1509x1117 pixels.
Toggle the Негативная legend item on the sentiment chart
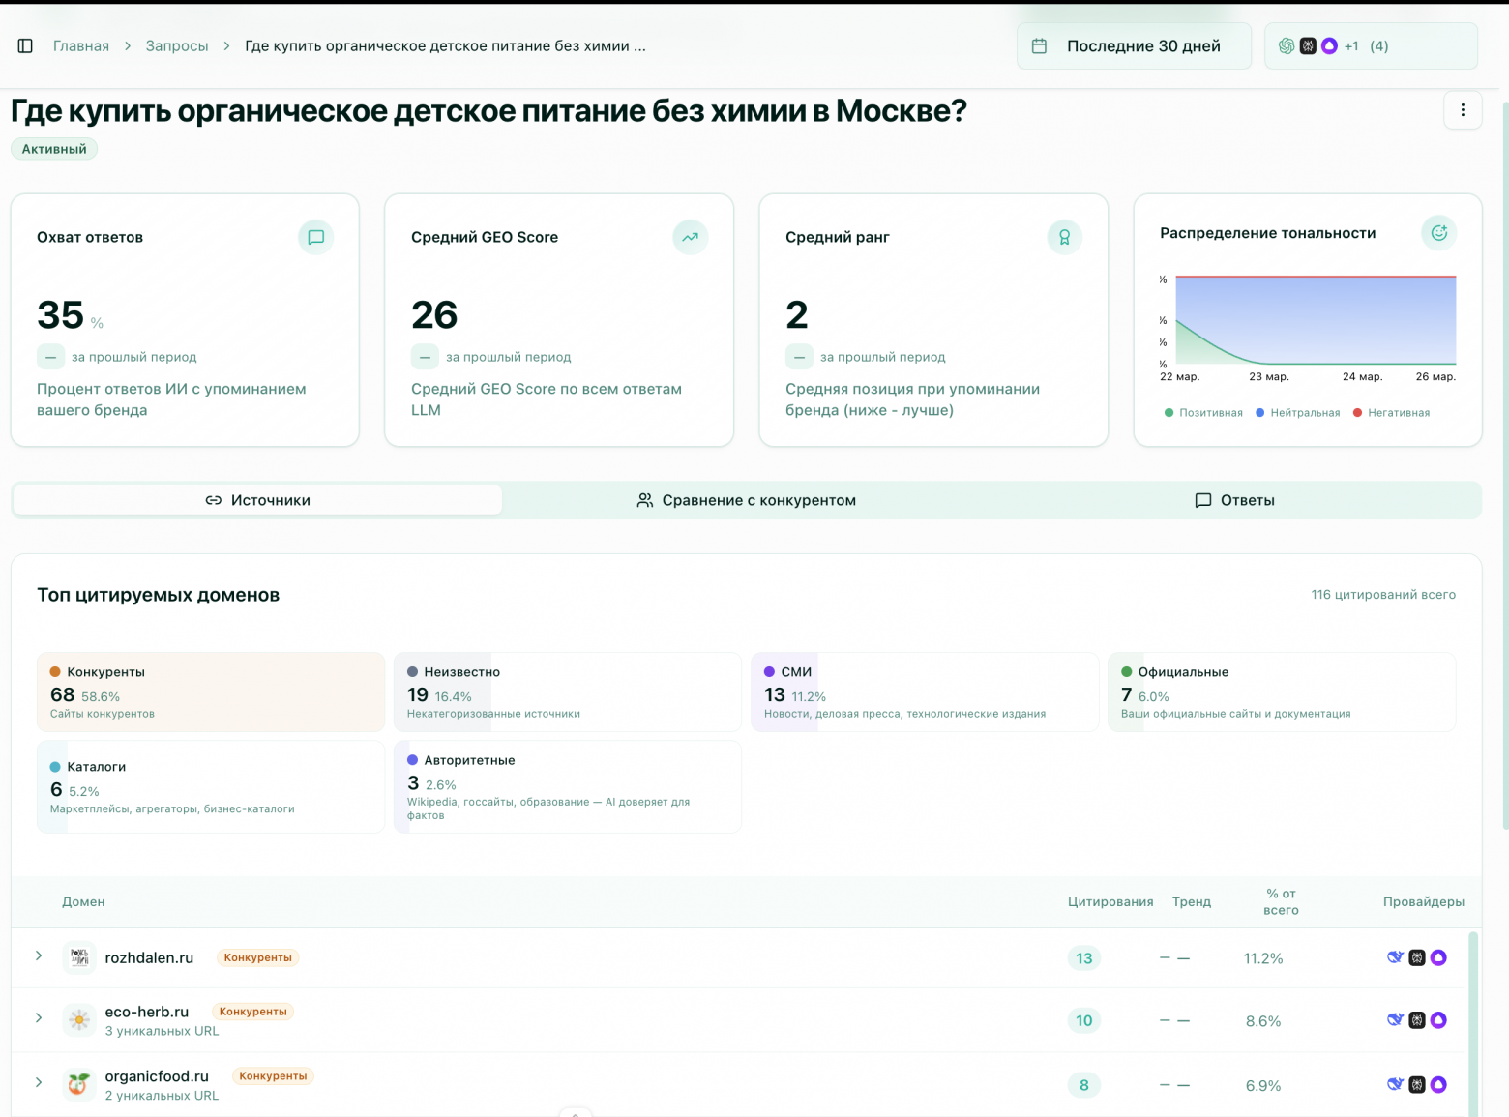[x=1391, y=411]
